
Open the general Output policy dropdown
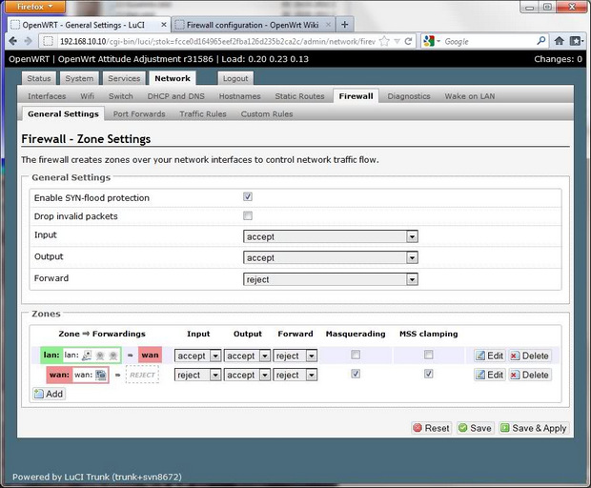tap(331, 257)
